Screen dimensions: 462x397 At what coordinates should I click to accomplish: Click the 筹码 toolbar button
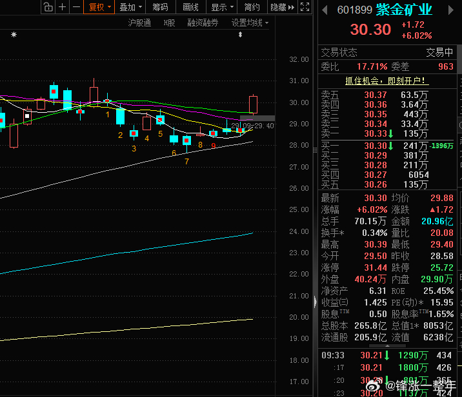(x=160, y=7)
